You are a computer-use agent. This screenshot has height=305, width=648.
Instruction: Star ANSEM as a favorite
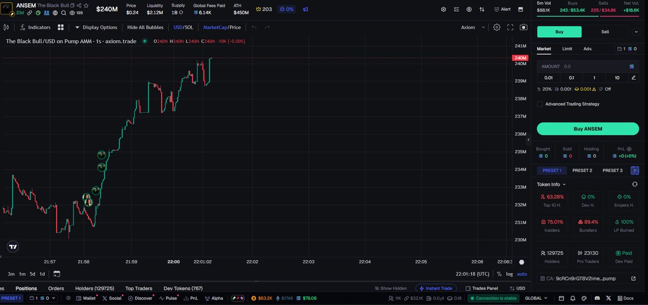click(x=86, y=5)
